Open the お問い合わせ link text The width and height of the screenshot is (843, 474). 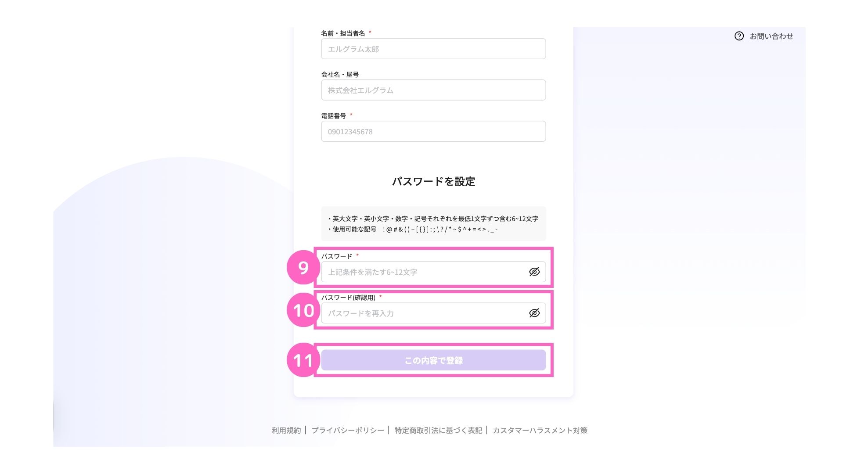coord(771,36)
